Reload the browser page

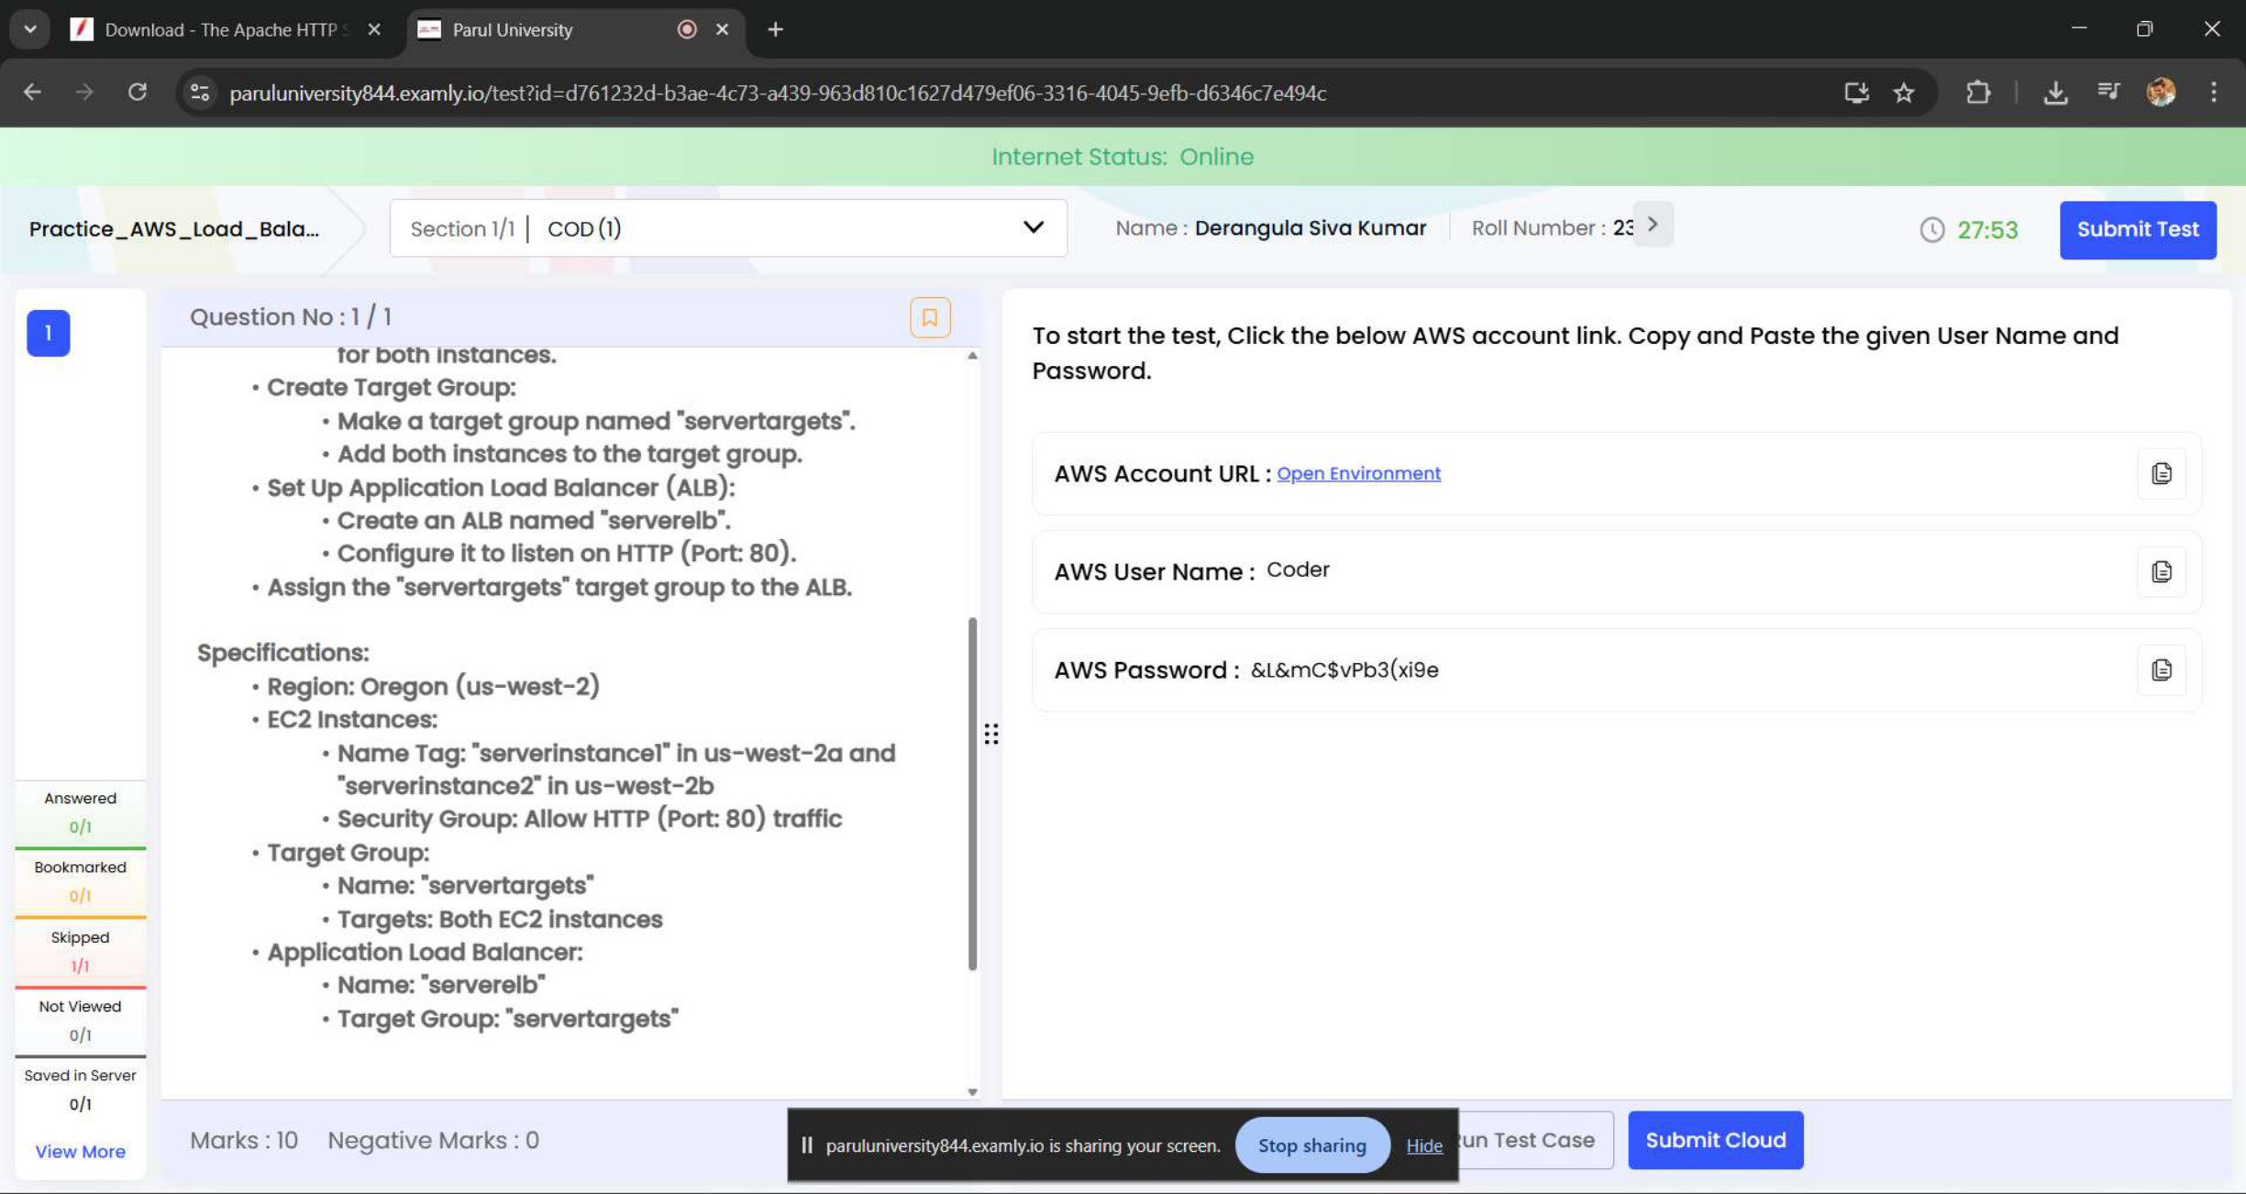pyautogui.click(x=138, y=92)
